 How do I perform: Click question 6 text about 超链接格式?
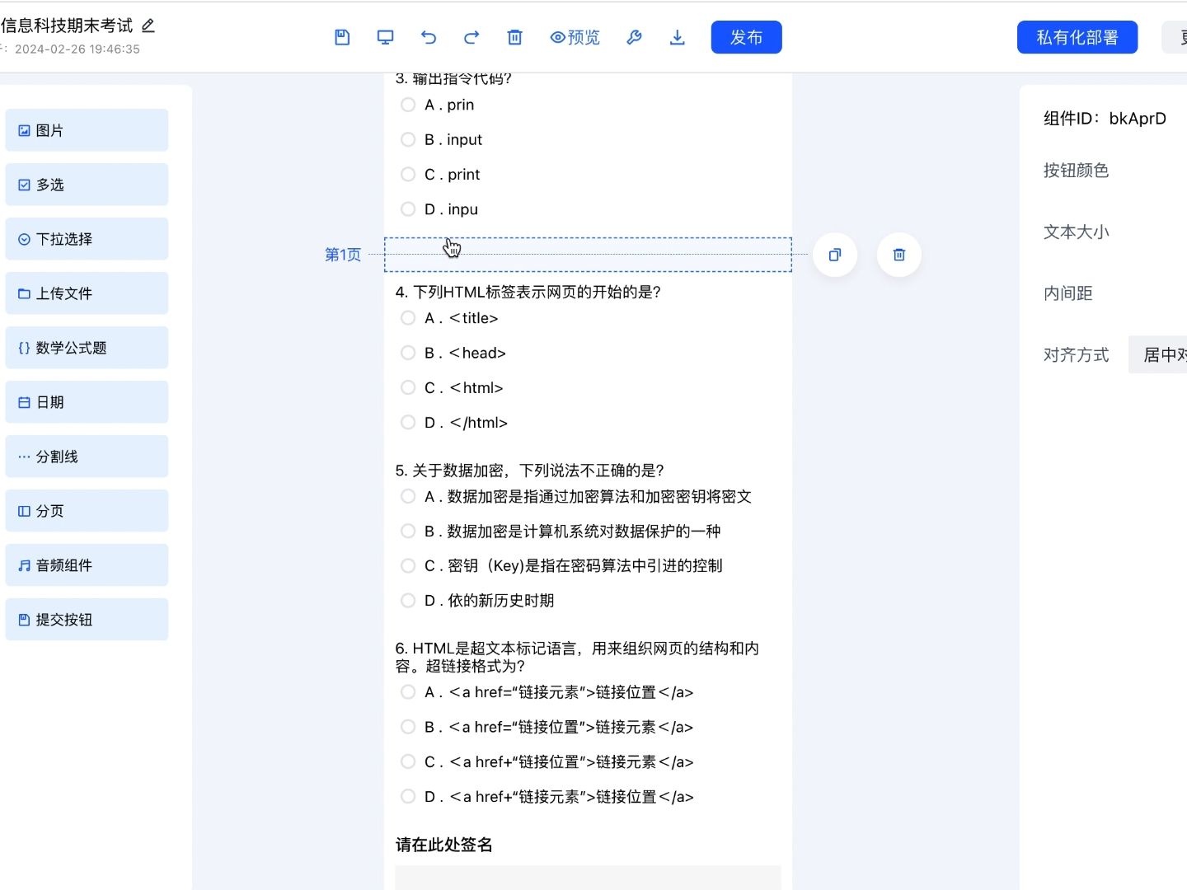pos(577,657)
